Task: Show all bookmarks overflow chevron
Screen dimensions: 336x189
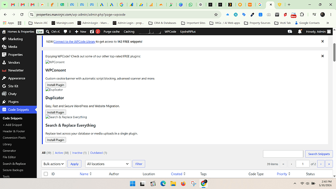Action: [x=328, y=23]
